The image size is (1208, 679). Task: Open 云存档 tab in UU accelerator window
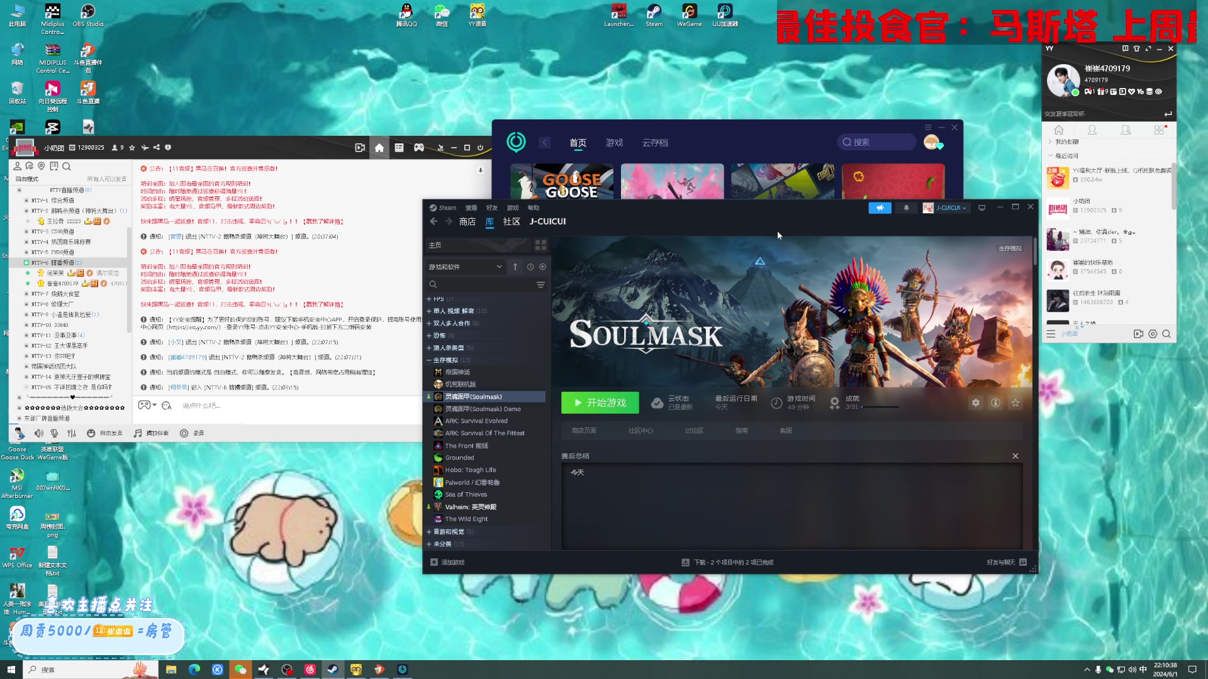click(655, 143)
